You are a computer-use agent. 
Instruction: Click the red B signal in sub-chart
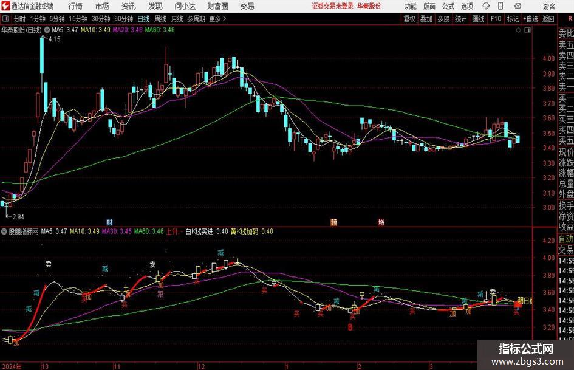click(350, 327)
